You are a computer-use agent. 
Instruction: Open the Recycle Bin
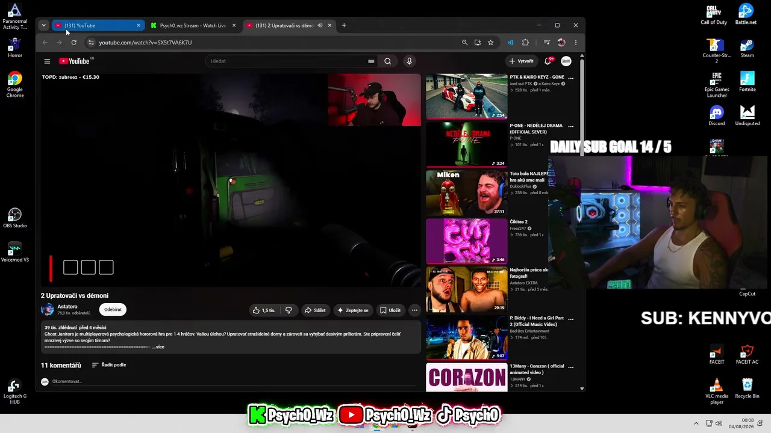(x=747, y=388)
